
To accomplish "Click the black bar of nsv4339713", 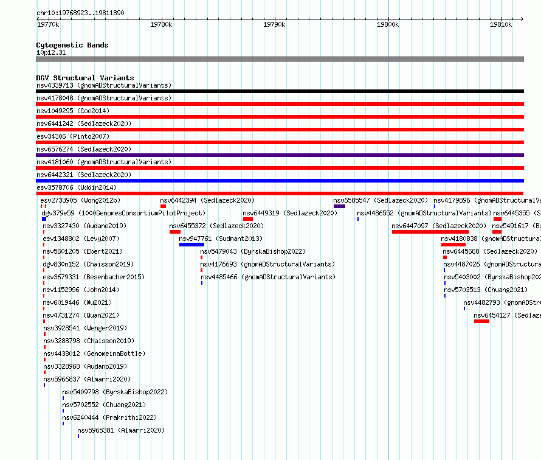I will click(x=280, y=91).
